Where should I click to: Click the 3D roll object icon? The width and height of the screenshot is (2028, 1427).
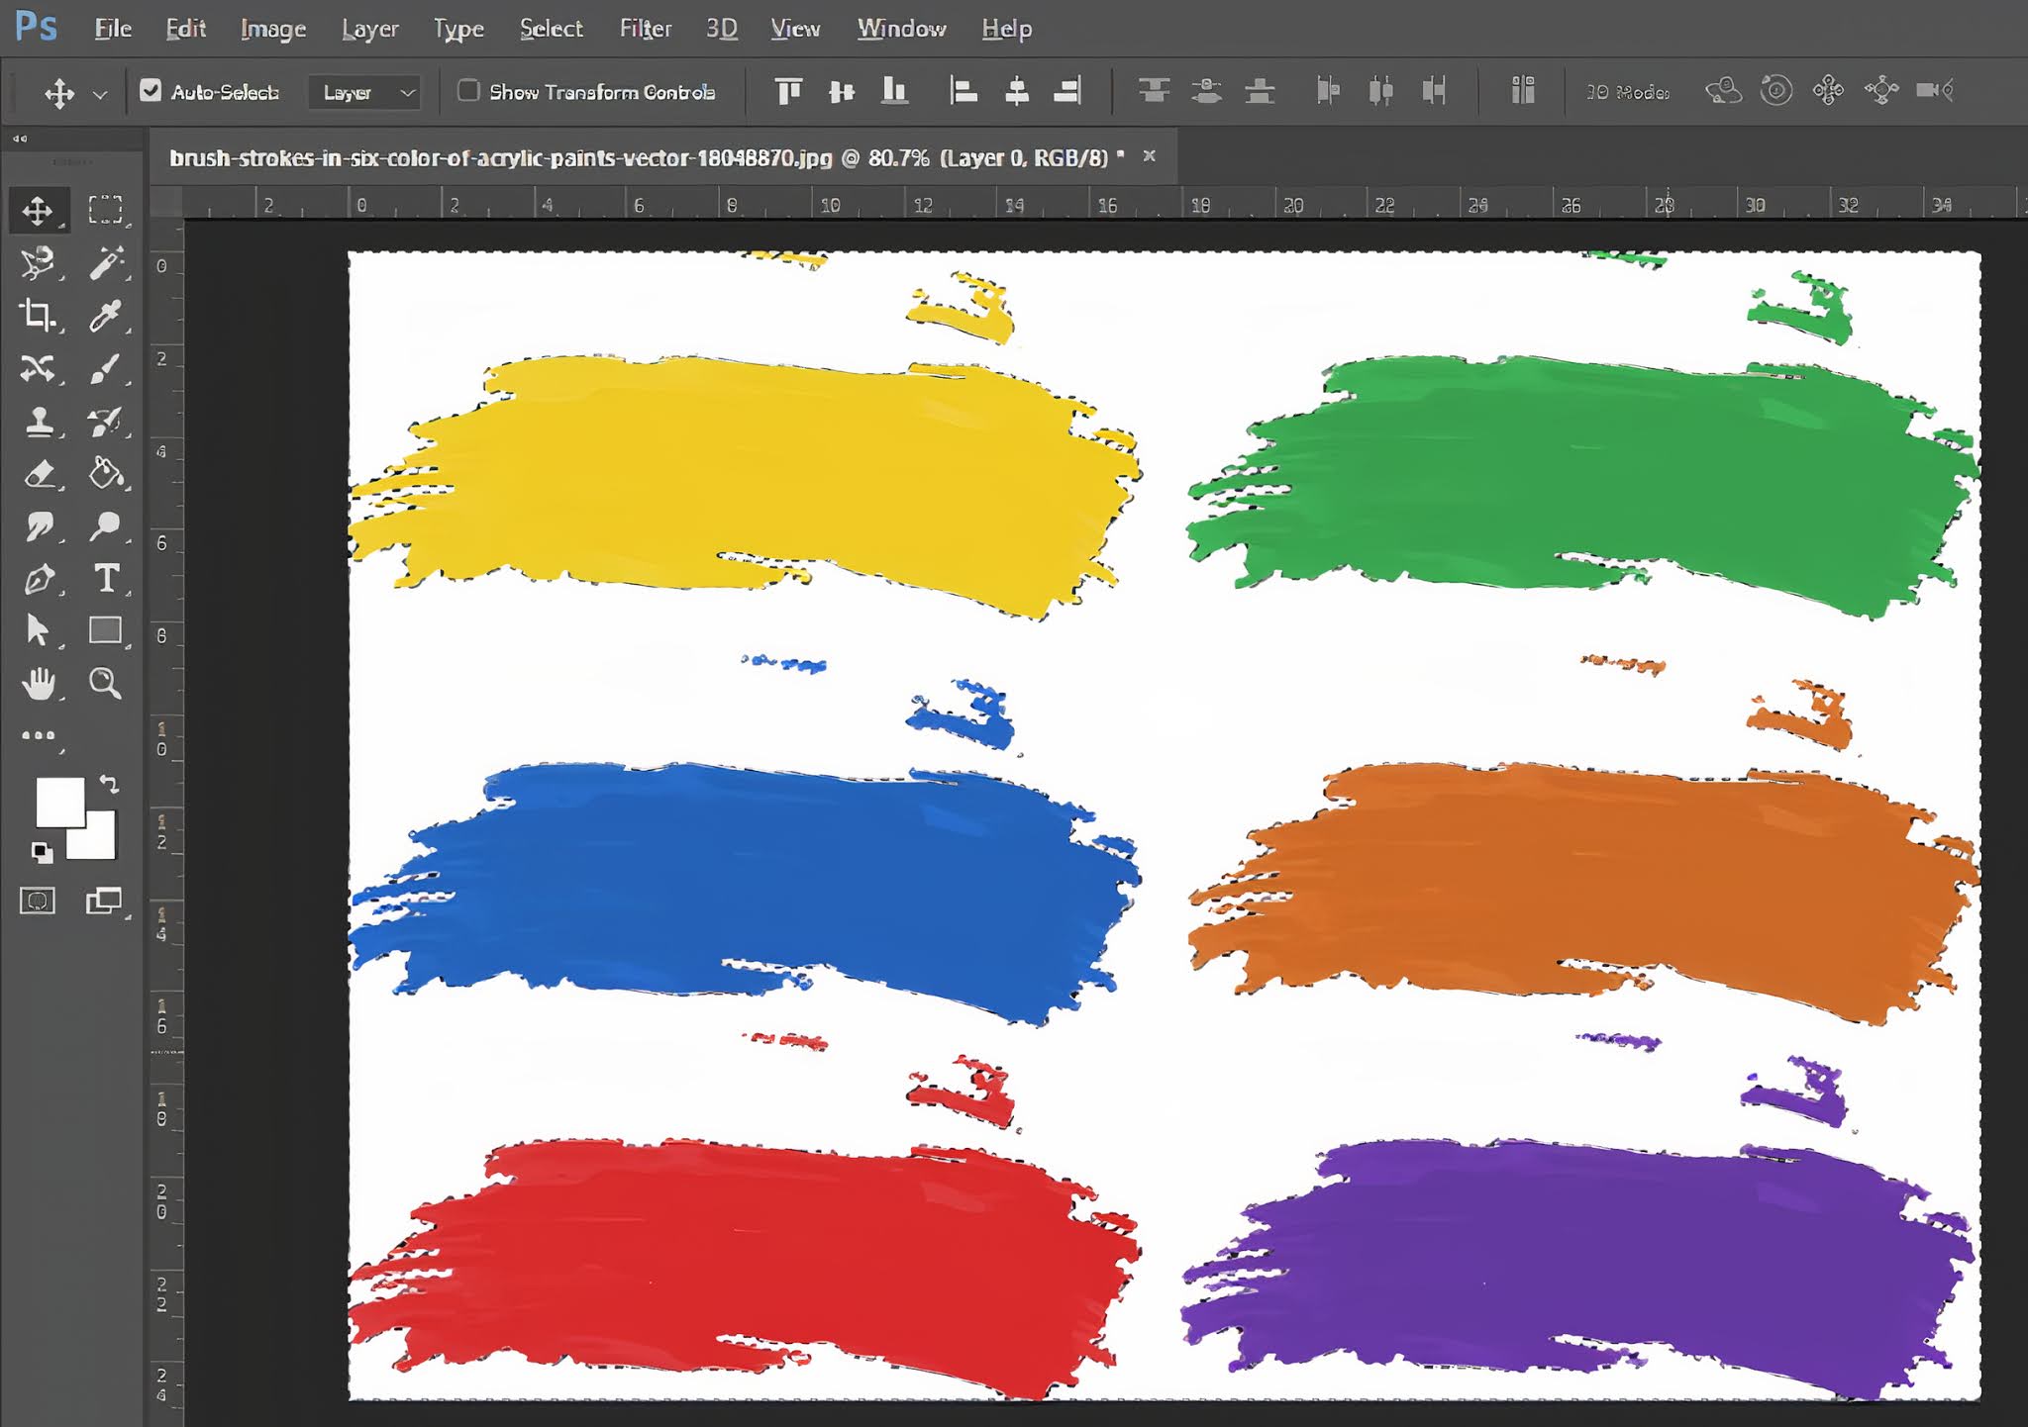coord(1776,91)
